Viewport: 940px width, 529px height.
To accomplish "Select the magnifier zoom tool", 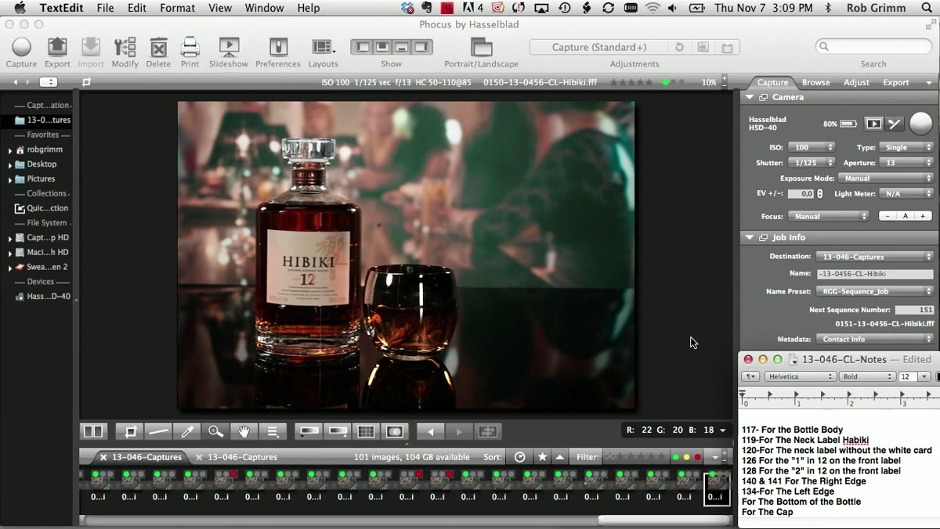I will click(215, 431).
